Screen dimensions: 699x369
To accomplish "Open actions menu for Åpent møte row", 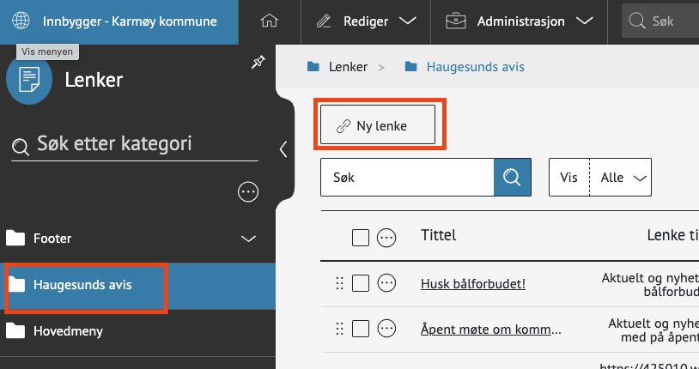I will pos(386,329).
